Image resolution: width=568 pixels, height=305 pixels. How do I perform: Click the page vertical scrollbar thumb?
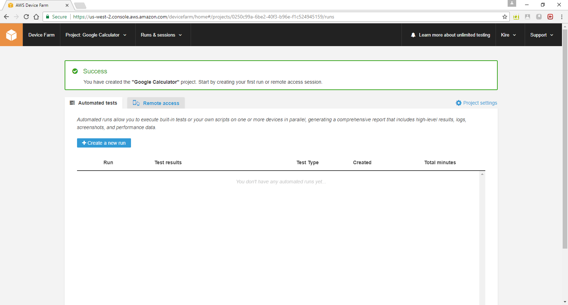(565, 138)
